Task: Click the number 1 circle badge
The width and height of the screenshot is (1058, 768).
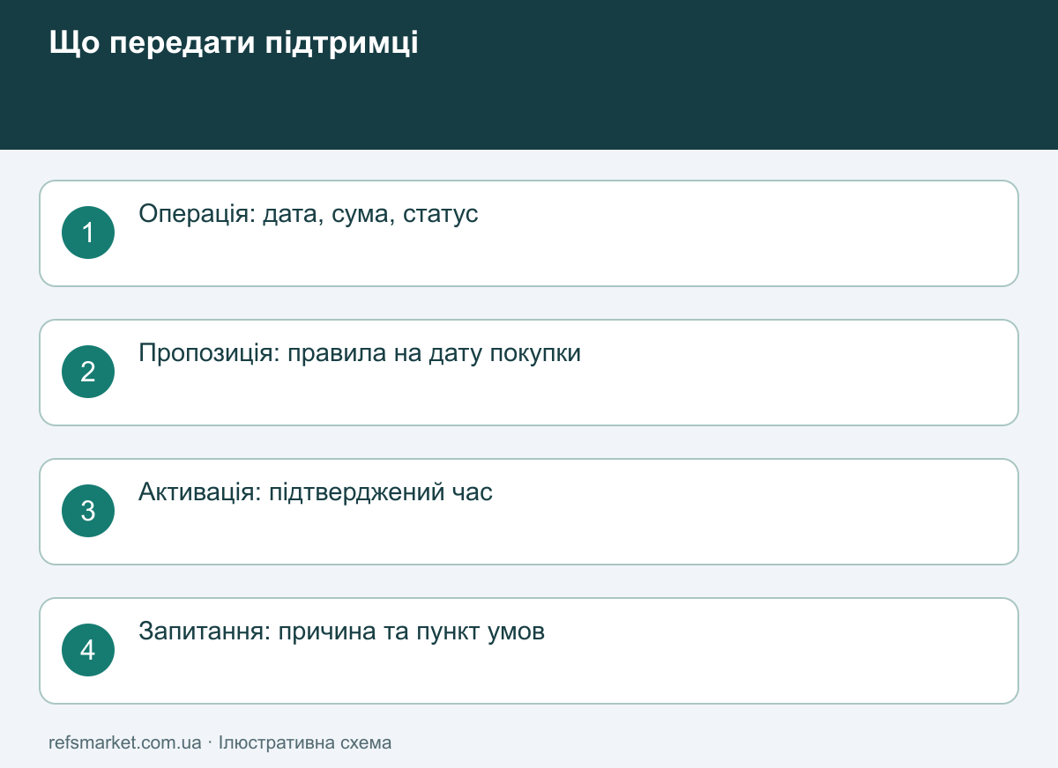Action: click(88, 233)
